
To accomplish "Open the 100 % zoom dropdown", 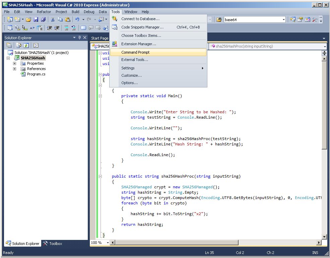I will (108, 243).
